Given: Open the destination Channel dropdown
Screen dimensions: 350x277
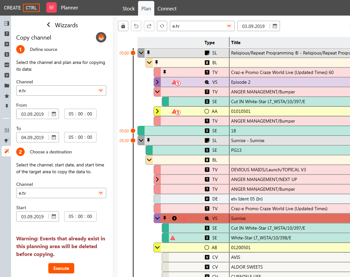Looking at the screenshot, I should click(x=61, y=193).
